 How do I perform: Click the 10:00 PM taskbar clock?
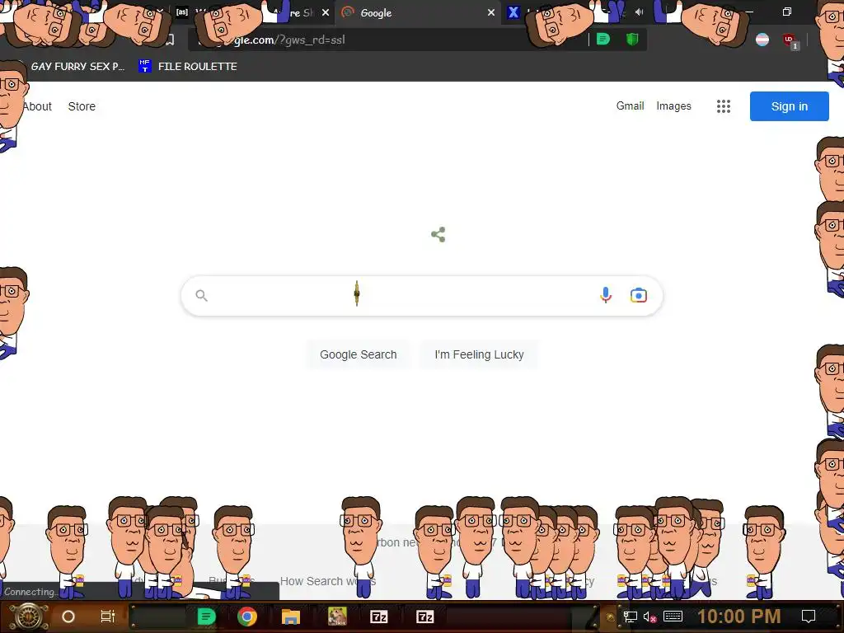pos(739,617)
